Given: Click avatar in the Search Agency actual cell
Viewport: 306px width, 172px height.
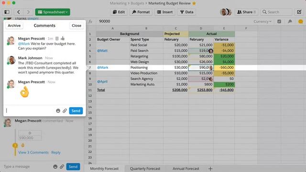Looking at the screenshot, I should [x=211, y=79].
